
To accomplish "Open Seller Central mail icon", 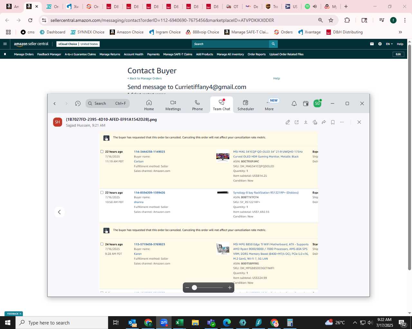I will point(372,44).
